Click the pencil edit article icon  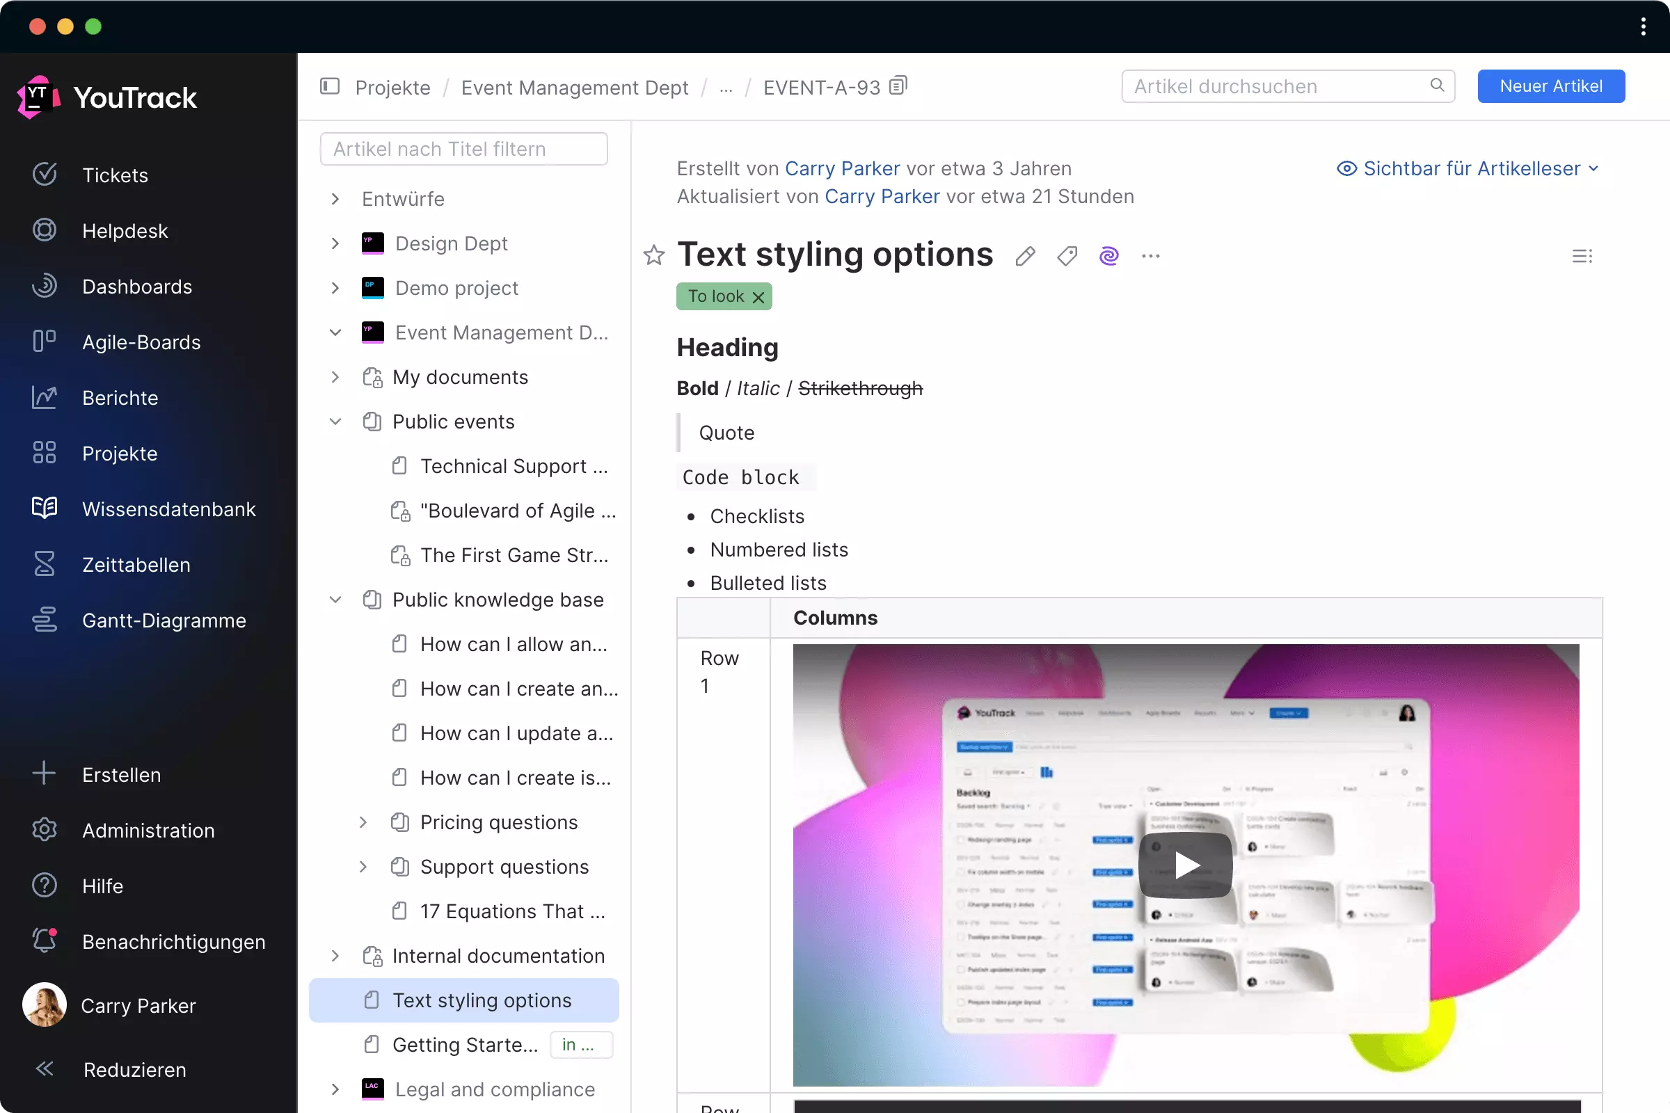click(1024, 255)
